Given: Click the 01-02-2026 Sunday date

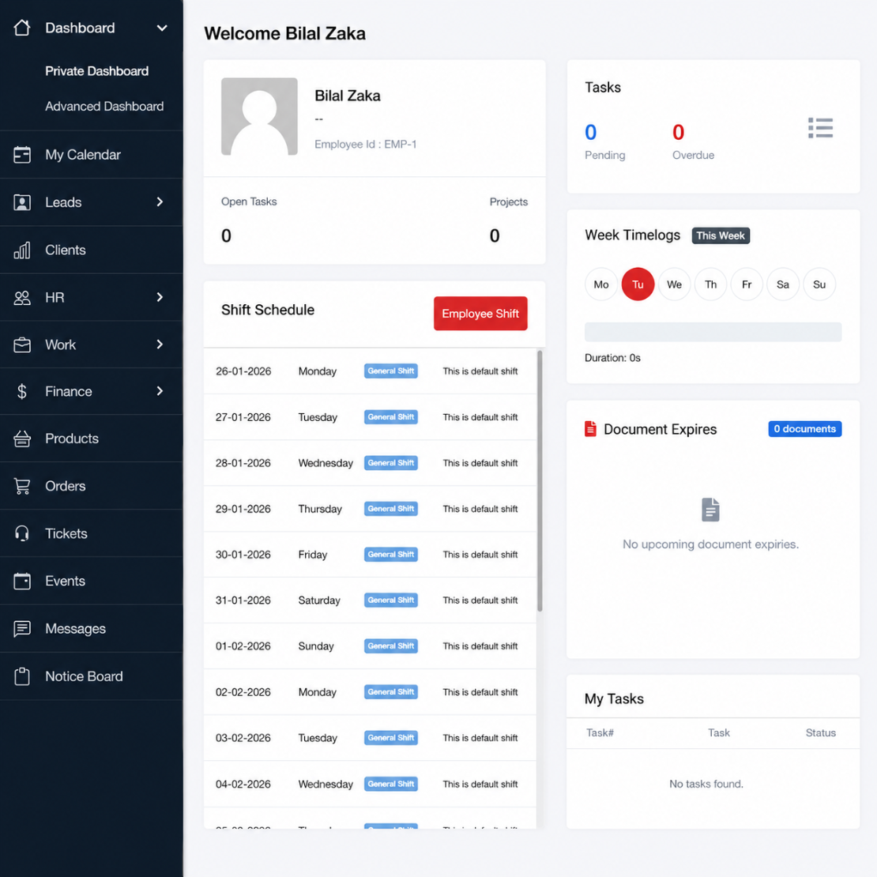Looking at the screenshot, I should (x=243, y=646).
